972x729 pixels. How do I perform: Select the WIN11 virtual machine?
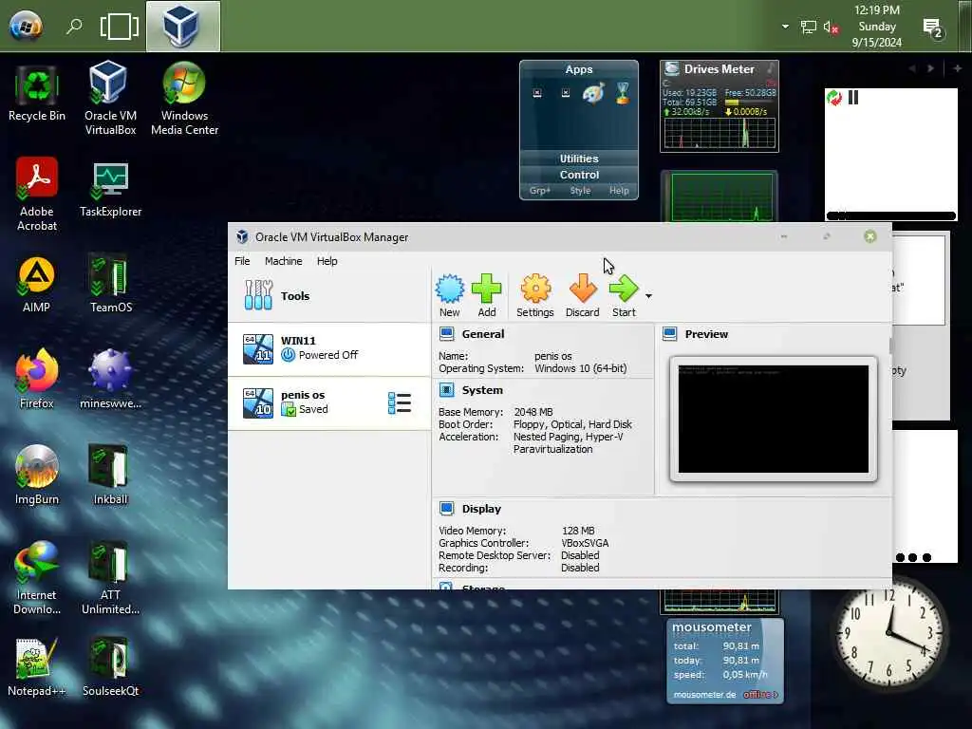pos(329,348)
